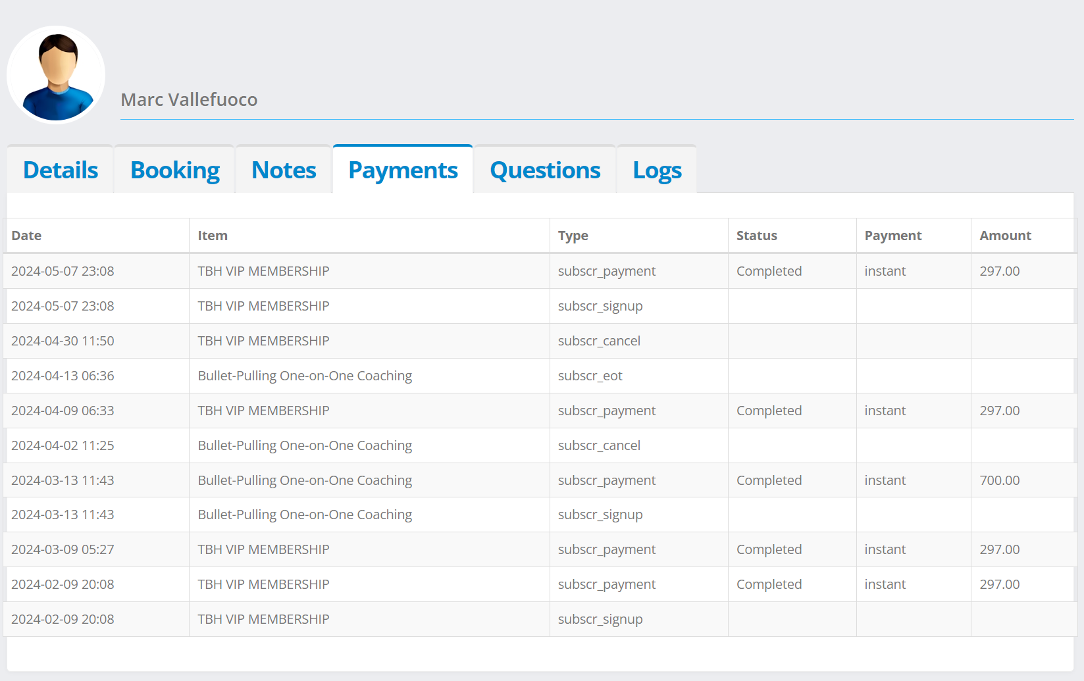Click the Marc Vallefuoco name heading

coord(190,100)
